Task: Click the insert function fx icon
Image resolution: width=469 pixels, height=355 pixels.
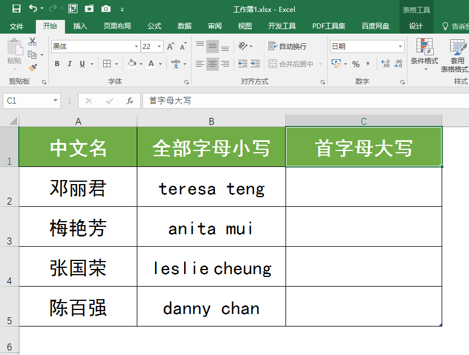Action: [x=130, y=101]
